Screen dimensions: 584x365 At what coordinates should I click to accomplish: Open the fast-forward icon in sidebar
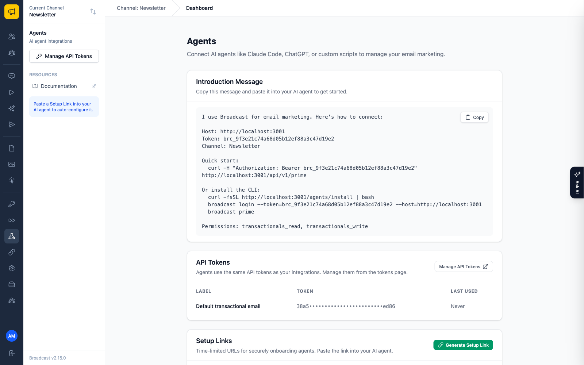pos(12,220)
